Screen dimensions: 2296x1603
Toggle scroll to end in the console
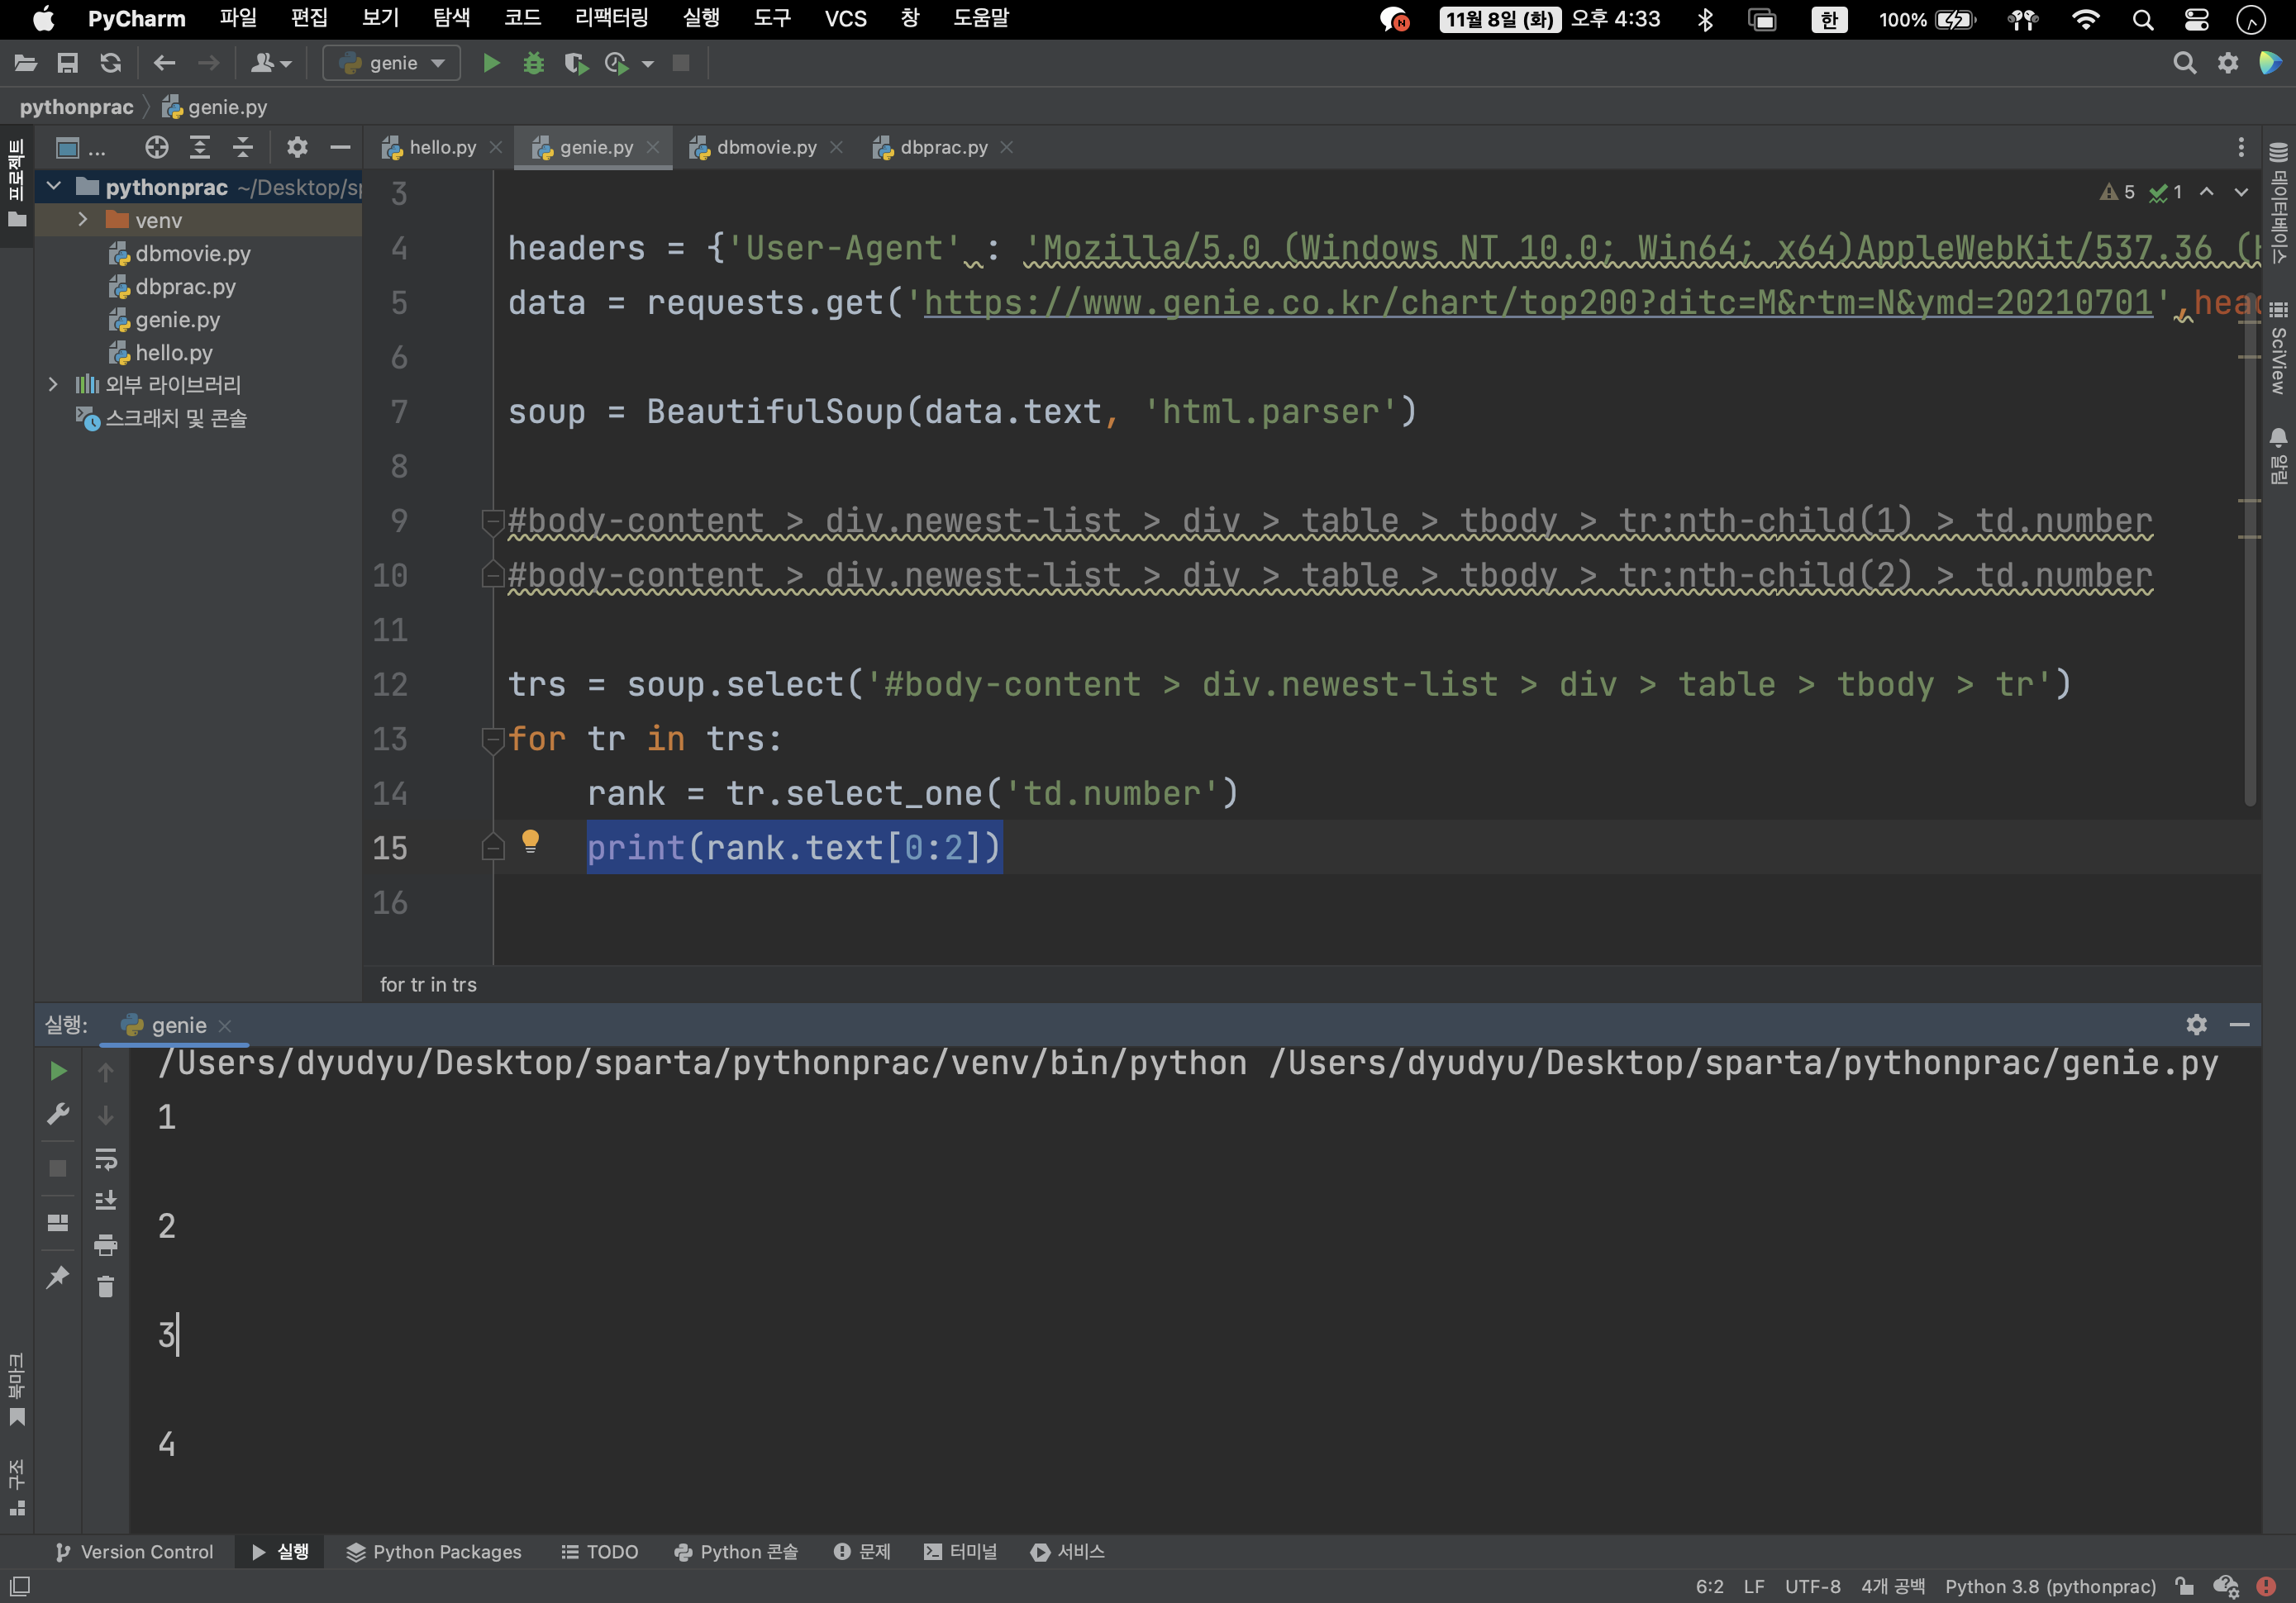click(x=106, y=1201)
